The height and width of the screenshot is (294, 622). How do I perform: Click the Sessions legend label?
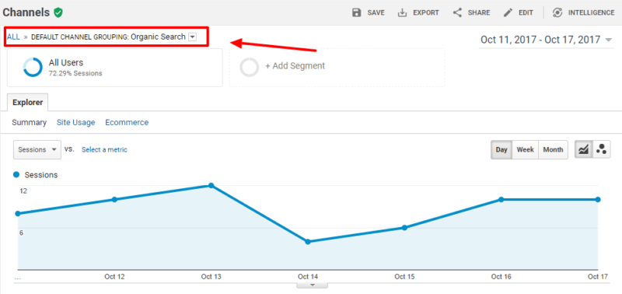pyautogui.click(x=41, y=175)
